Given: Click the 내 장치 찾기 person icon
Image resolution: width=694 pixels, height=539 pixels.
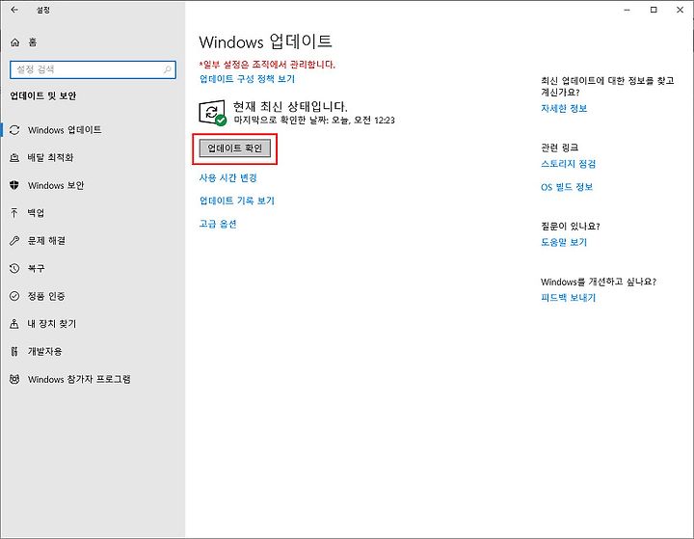Looking at the screenshot, I should 14,324.
